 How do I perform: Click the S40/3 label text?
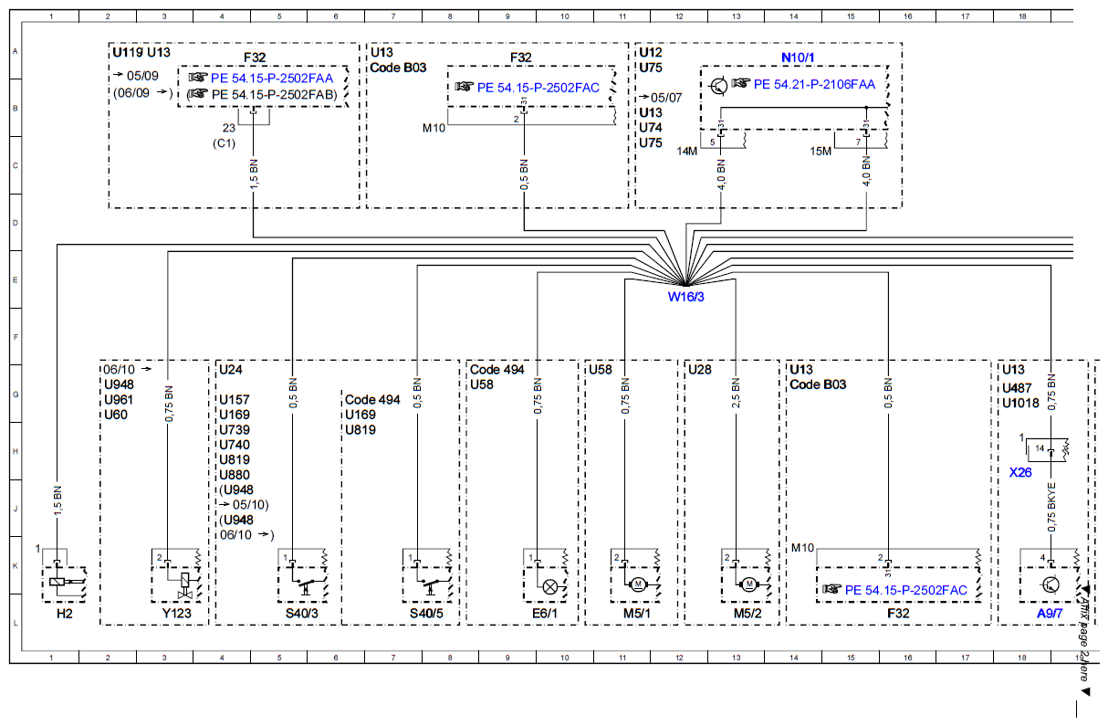tap(303, 615)
